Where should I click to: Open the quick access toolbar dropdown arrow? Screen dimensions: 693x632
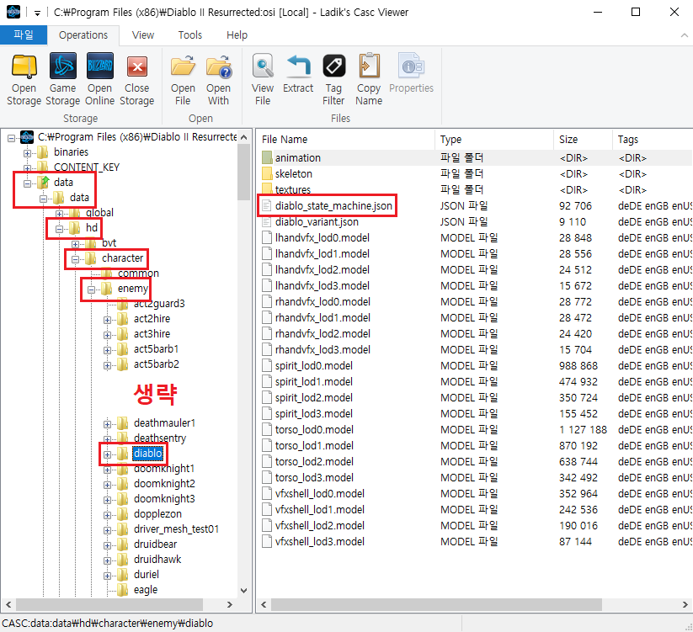click(x=37, y=13)
